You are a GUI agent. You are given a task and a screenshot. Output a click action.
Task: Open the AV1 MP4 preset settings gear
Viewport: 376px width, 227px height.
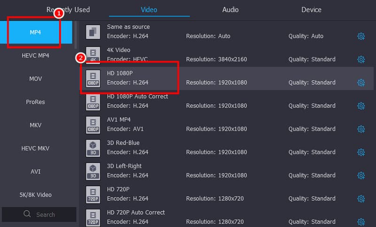(361, 129)
